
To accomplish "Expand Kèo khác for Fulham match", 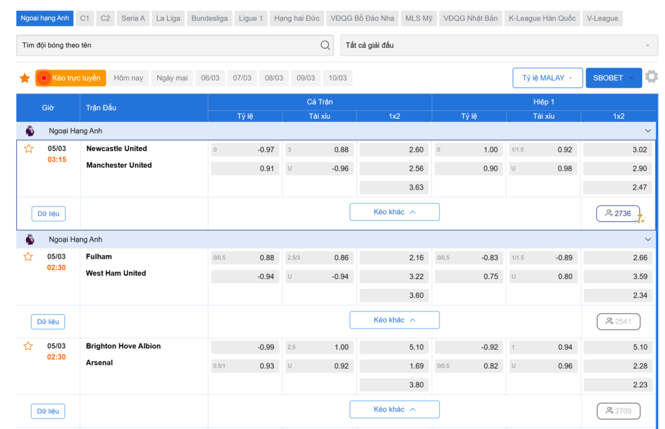I will pyautogui.click(x=394, y=320).
